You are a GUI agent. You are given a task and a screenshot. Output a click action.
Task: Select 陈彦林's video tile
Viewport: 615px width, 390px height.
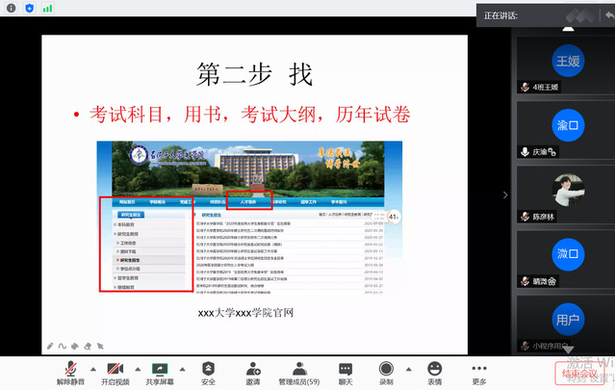click(x=566, y=194)
